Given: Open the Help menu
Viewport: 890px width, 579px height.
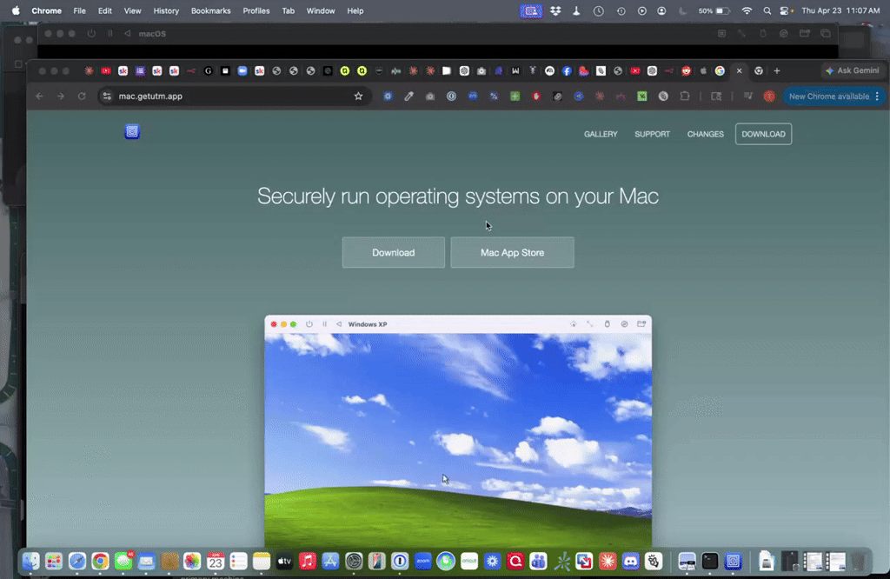Looking at the screenshot, I should [355, 10].
